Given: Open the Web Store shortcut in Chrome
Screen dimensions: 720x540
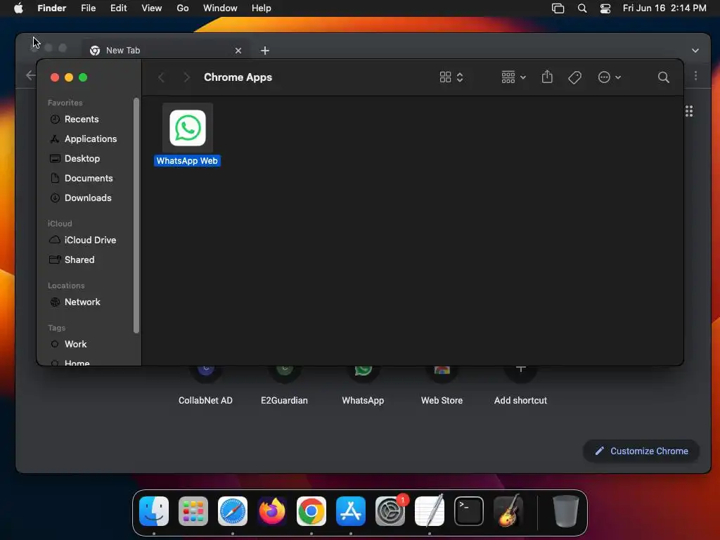Looking at the screenshot, I should point(442,385).
